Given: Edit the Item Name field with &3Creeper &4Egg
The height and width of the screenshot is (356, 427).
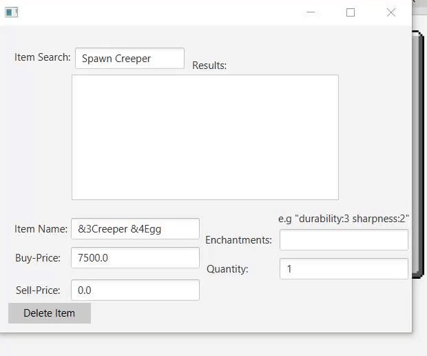Looking at the screenshot, I should 135,229.
